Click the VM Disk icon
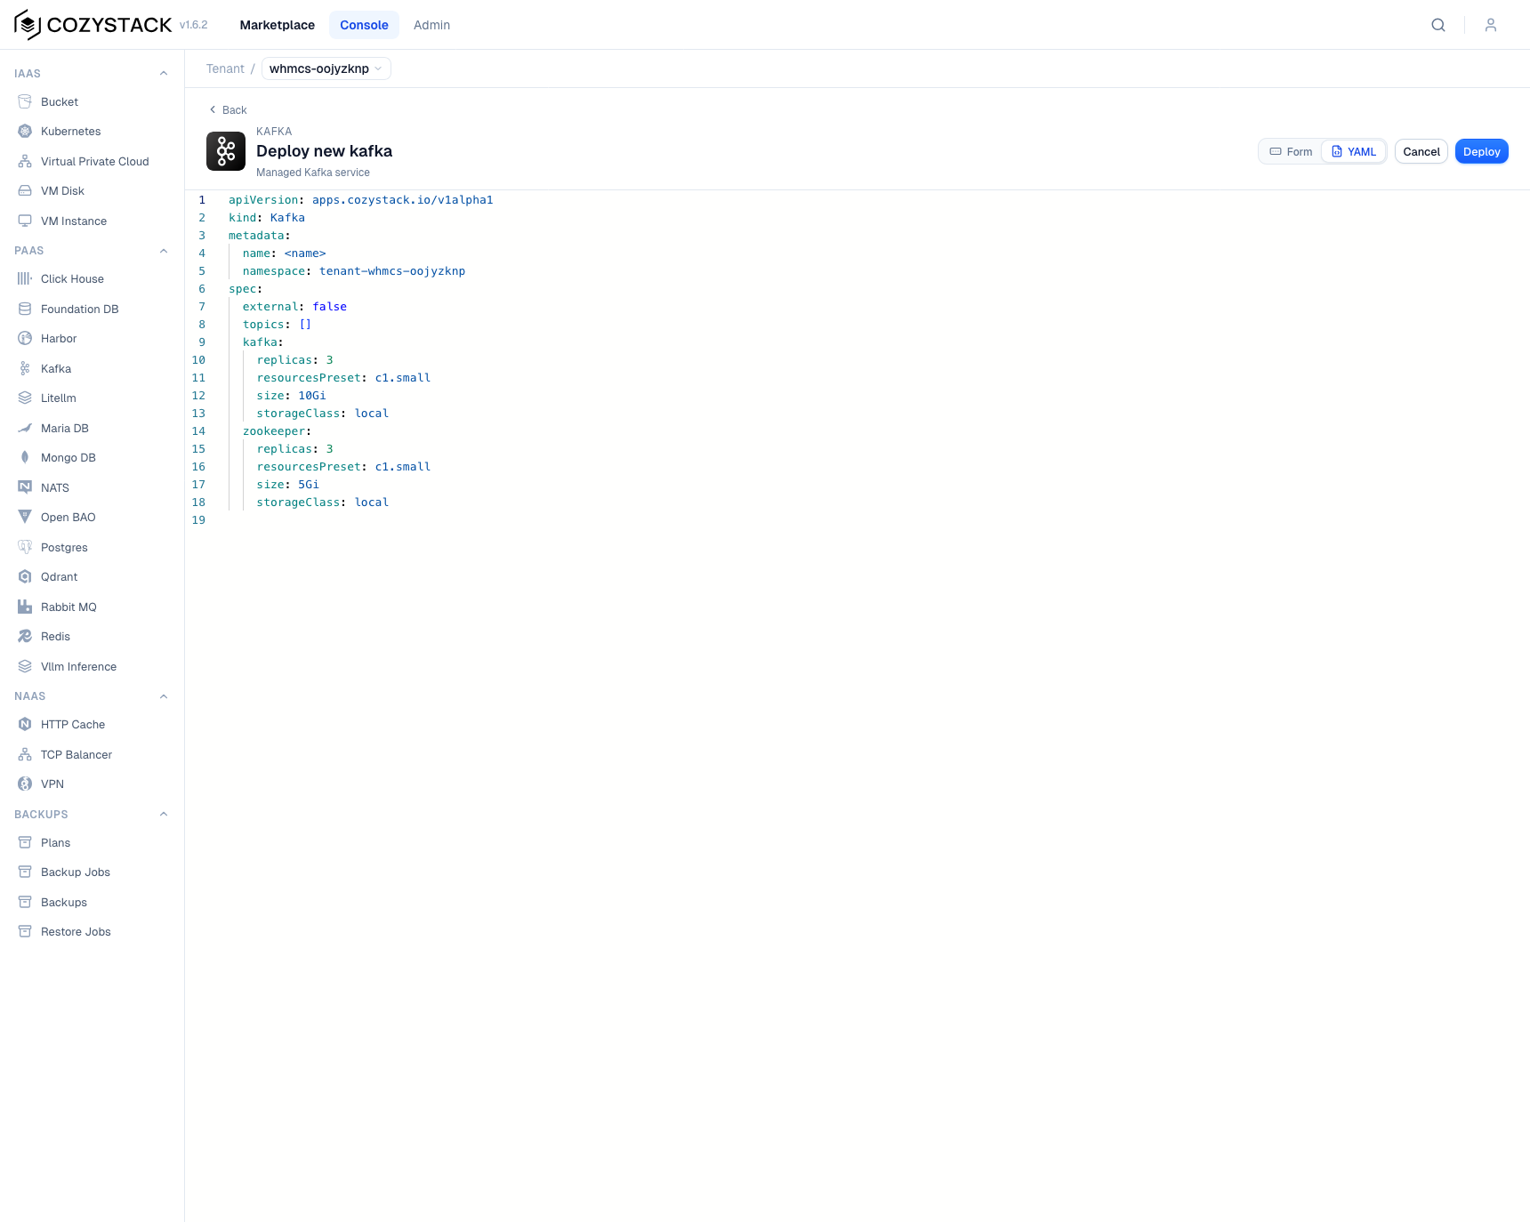Image resolution: width=1530 pixels, height=1222 pixels. 25,191
